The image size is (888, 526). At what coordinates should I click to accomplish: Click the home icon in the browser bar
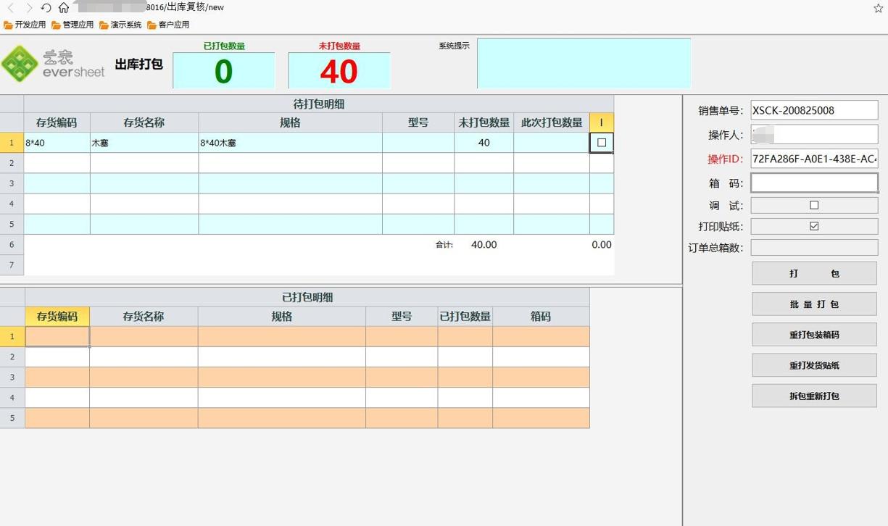(x=64, y=7)
